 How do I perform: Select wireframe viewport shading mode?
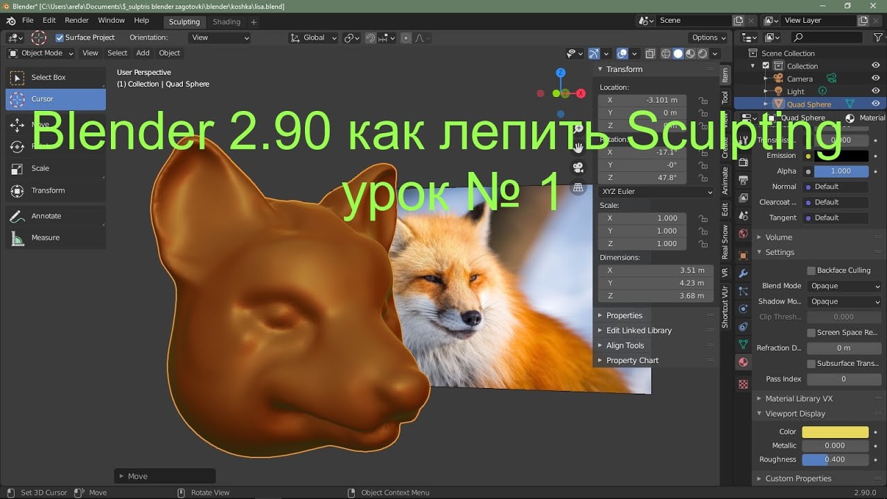pyautogui.click(x=666, y=53)
